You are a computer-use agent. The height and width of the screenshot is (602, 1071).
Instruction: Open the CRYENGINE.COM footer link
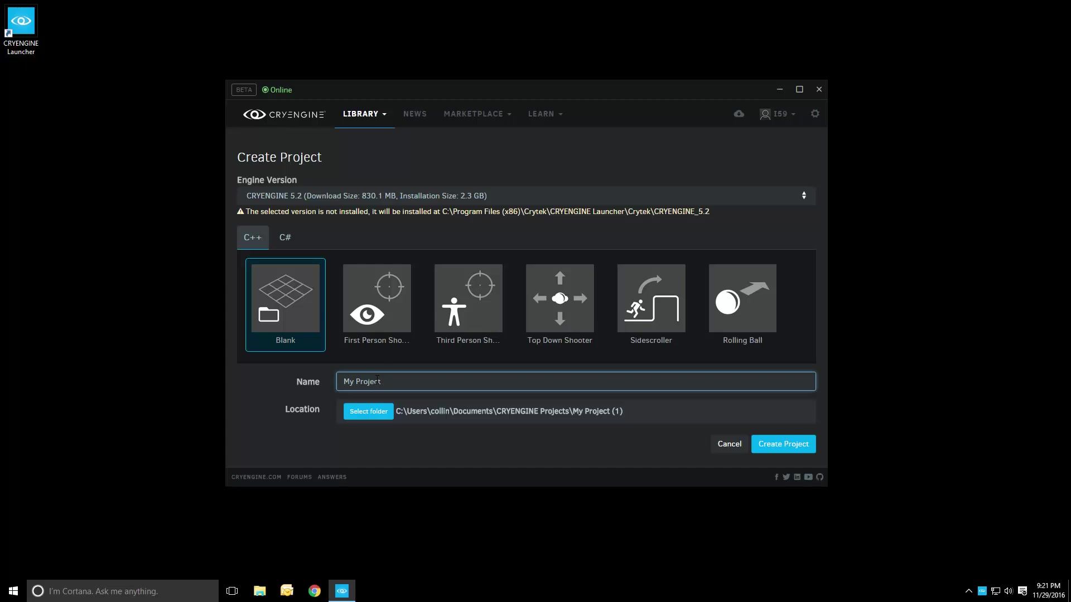pos(256,477)
